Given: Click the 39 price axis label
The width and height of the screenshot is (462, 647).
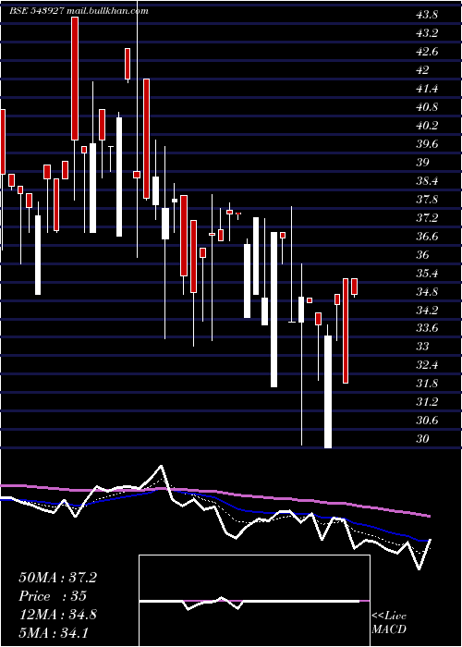Looking at the screenshot, I should pyautogui.click(x=422, y=162).
